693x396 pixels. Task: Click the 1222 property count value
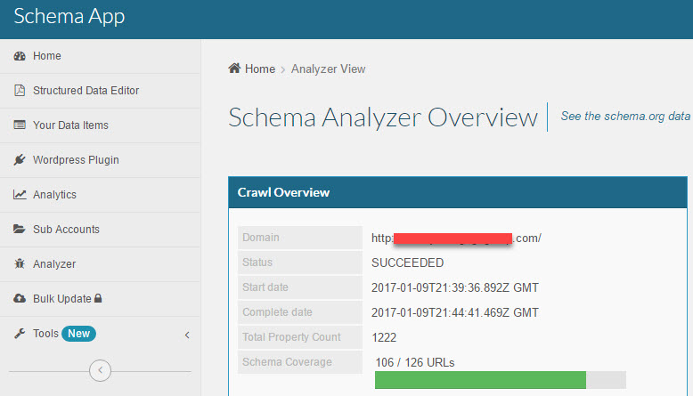[384, 338]
